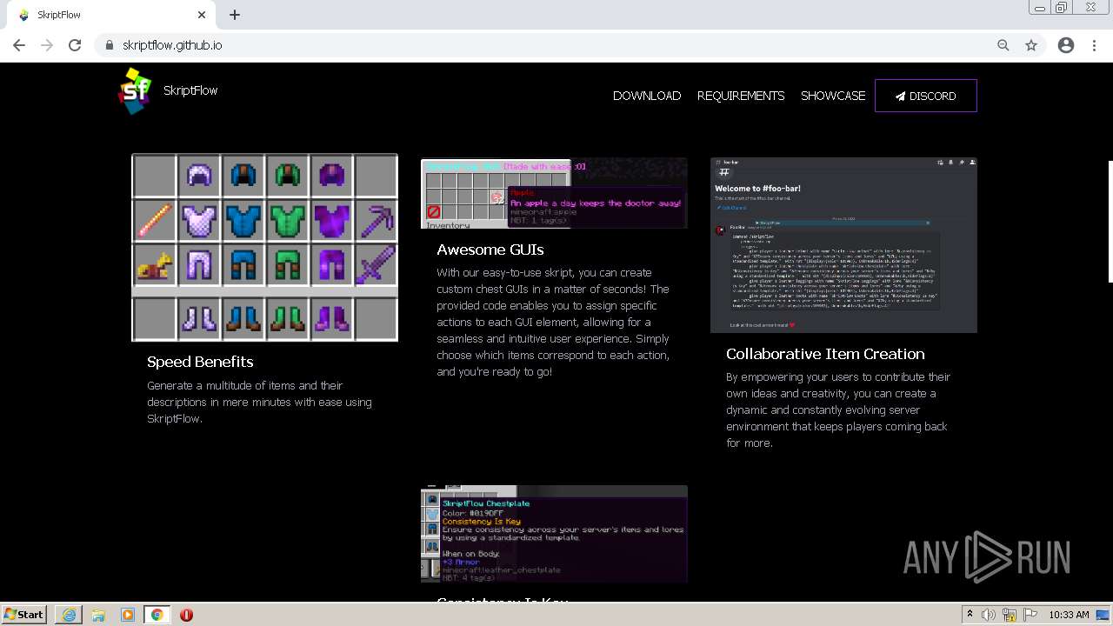
Task: Open the Action Center flag icon
Action: [1030, 615]
